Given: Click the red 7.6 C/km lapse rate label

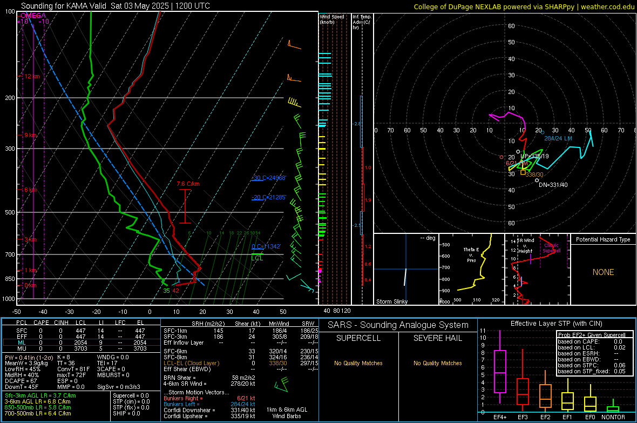Looking at the screenshot, I should [188, 184].
